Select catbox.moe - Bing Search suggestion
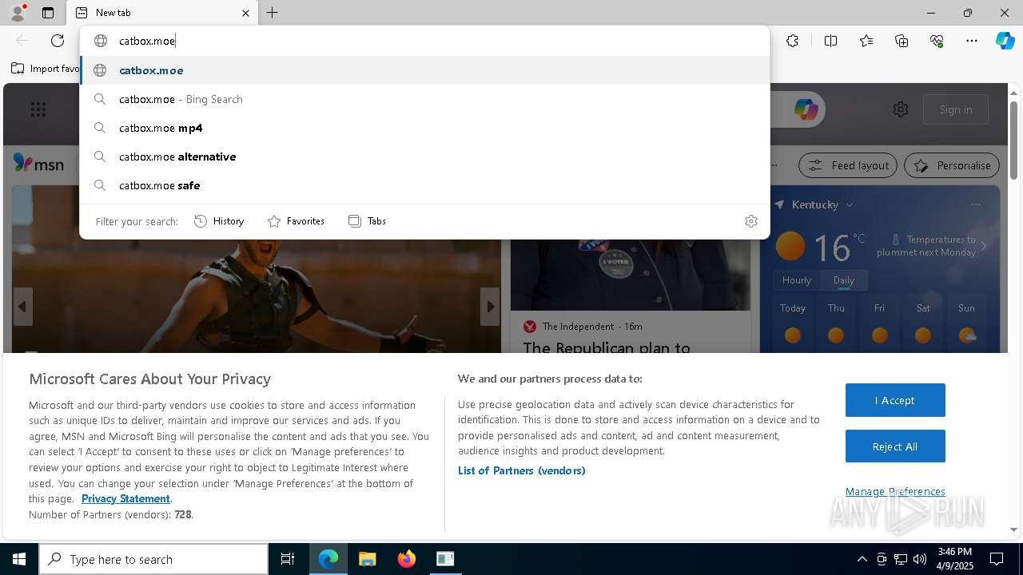 tap(424, 99)
